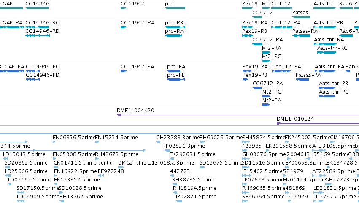Screen dimensions: 359x203
Task: Click protein label Mt2-PA
Action: (x=272, y=100)
